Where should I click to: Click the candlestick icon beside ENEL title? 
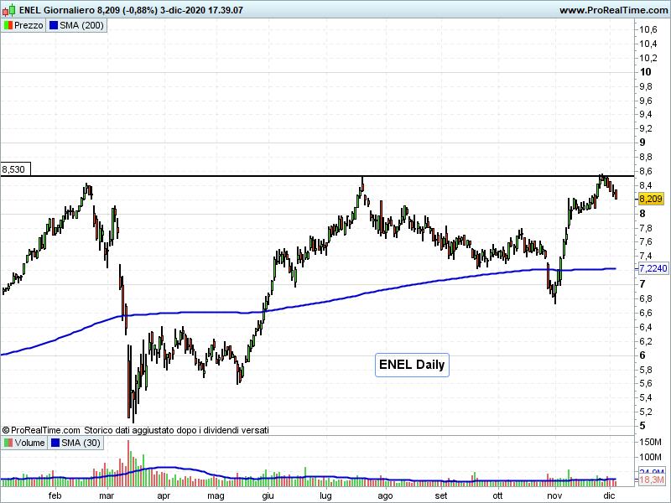[9, 10]
